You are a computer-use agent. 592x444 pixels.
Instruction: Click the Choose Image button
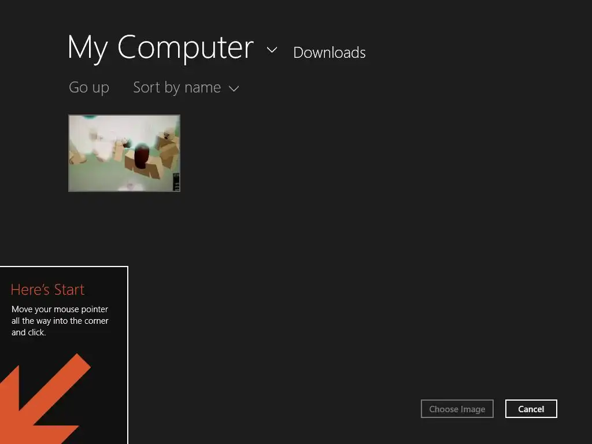[457, 409]
